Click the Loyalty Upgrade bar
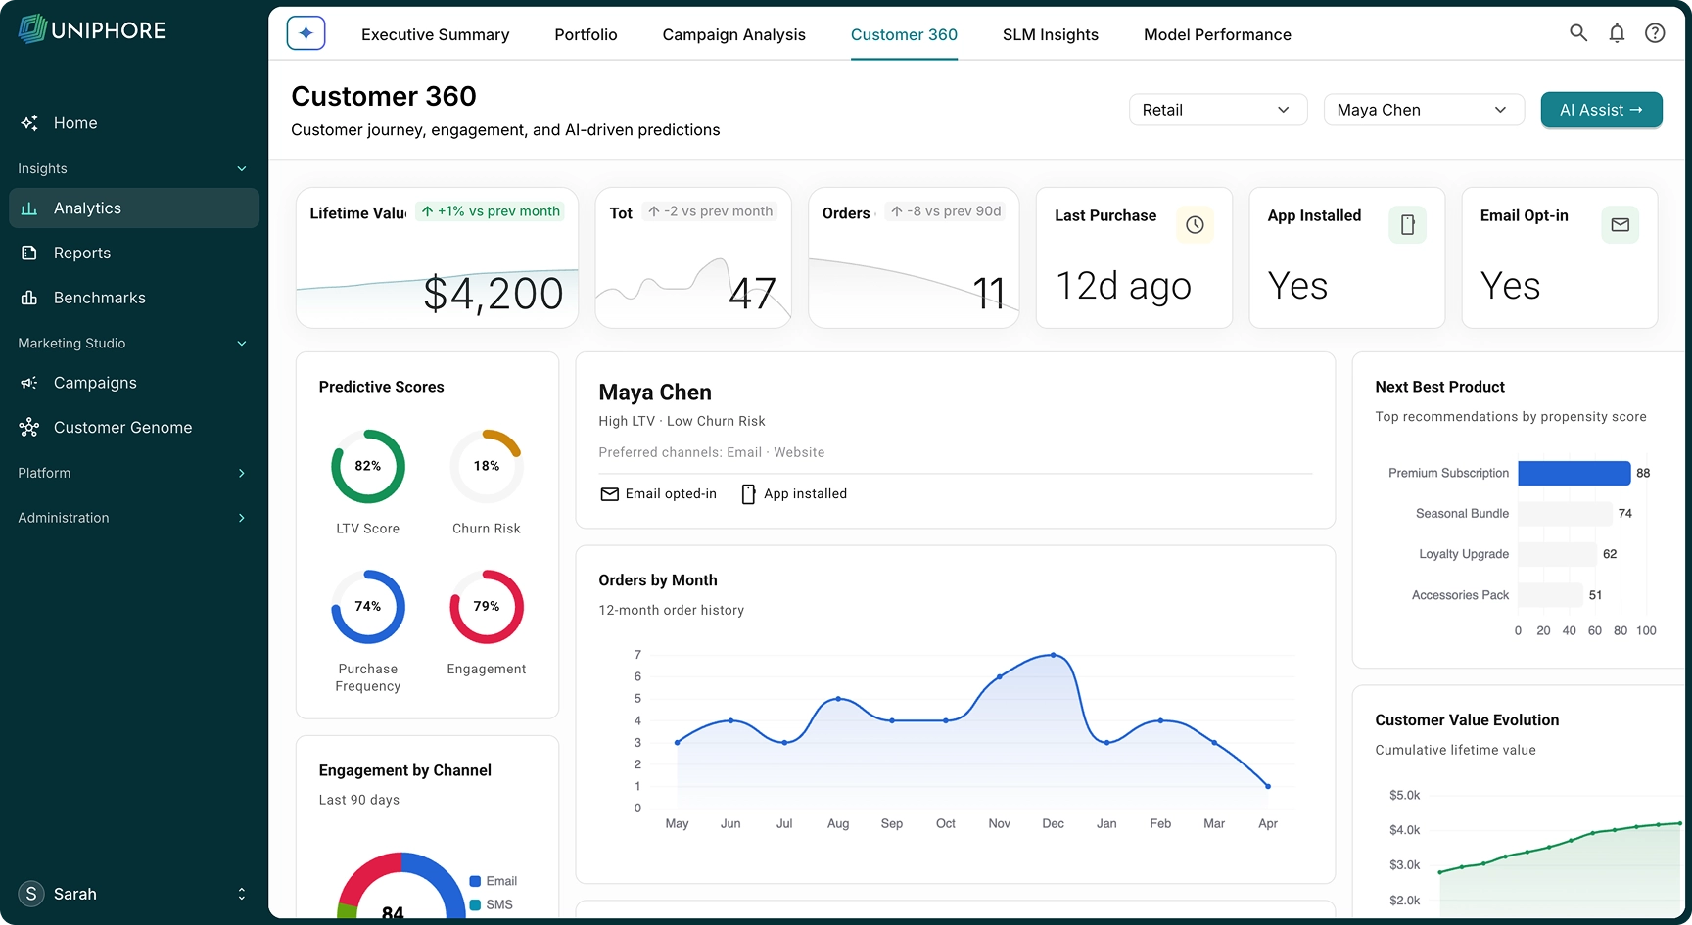Screen dimensions: 1692x925 (1557, 554)
